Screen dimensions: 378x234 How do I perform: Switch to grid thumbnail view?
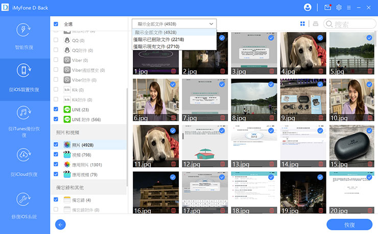point(303,24)
